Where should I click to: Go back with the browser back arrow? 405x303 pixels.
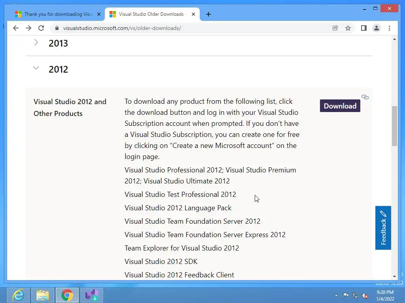(x=16, y=28)
